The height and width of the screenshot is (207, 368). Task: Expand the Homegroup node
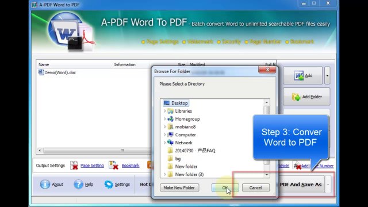click(164, 119)
